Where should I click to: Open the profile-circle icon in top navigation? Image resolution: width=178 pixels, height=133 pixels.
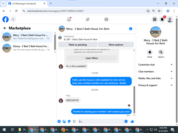[x=106, y=19]
